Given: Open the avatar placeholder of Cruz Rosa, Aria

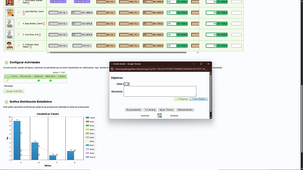Looking at the screenshot, I should (9, 34).
